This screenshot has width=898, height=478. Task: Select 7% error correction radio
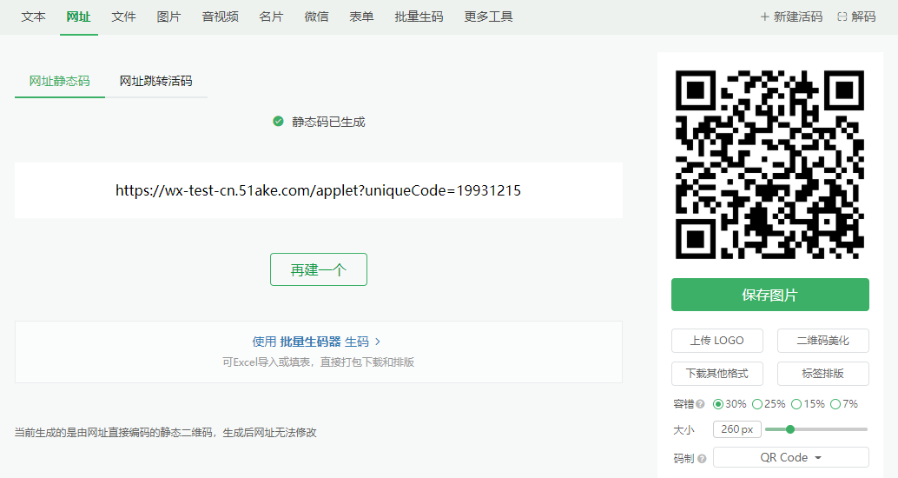[835, 404]
